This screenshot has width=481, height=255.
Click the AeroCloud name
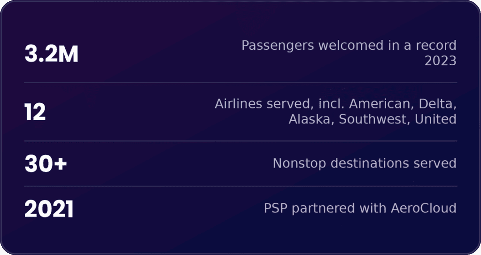424,209
